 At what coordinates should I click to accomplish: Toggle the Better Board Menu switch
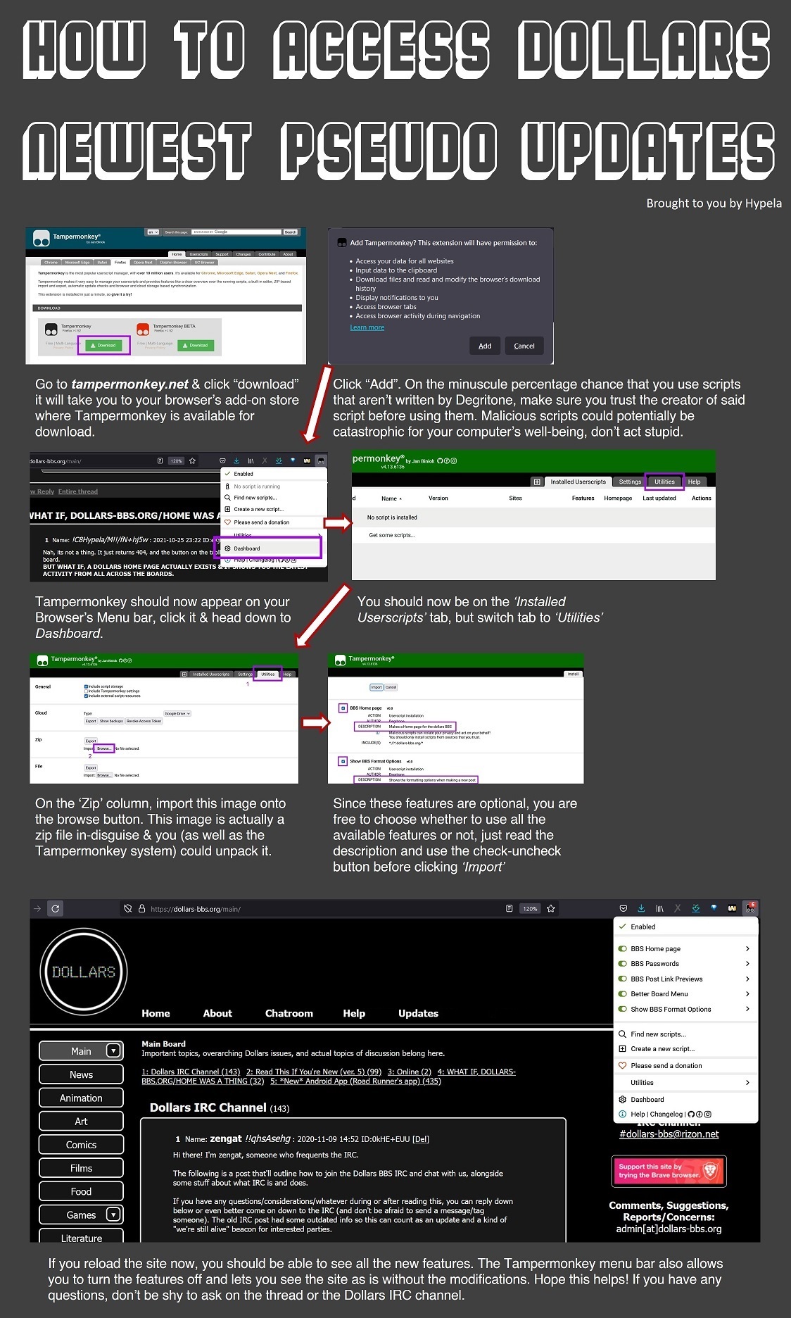point(622,994)
